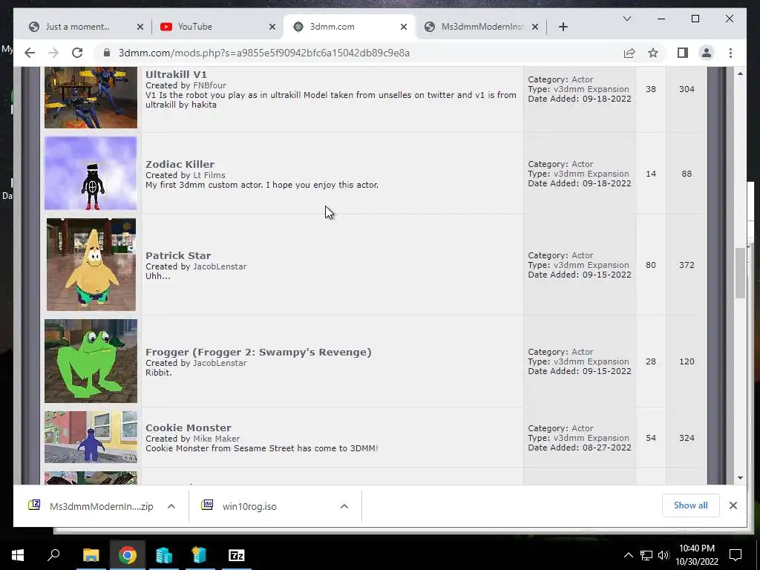The image size is (760, 570).
Task: Switch to the 'Just a moment...' tab
Action: point(86,27)
